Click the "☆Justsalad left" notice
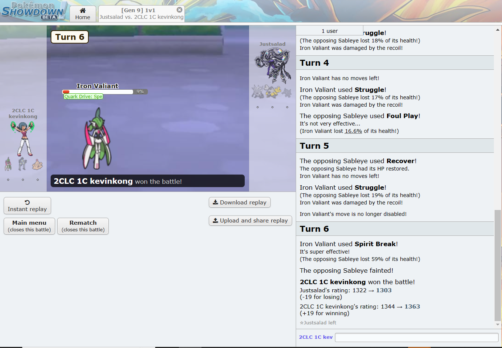 [x=318, y=323]
